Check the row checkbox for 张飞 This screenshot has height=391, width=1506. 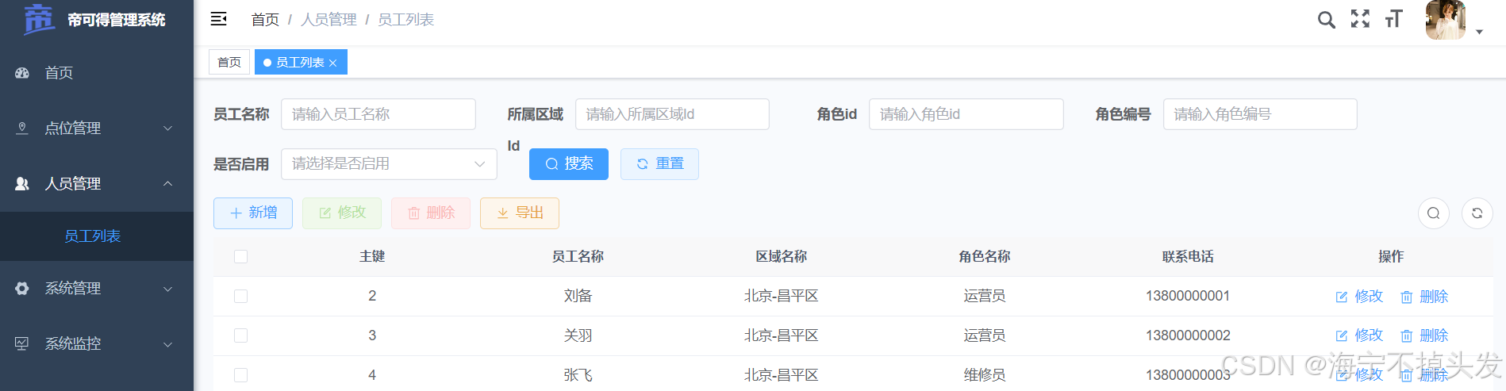(241, 376)
